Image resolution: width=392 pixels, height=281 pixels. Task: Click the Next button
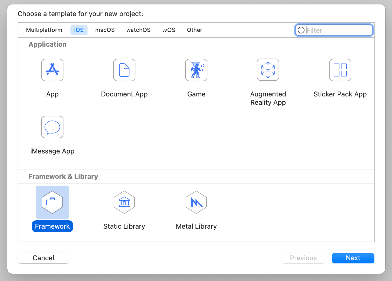point(353,258)
